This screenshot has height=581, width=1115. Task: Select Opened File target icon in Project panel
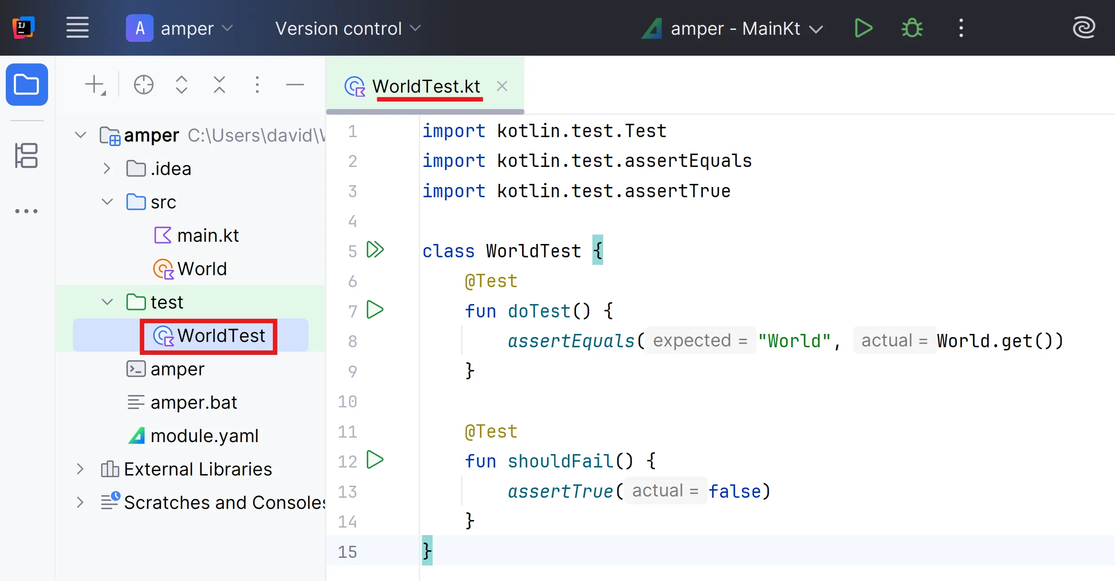[x=143, y=85]
